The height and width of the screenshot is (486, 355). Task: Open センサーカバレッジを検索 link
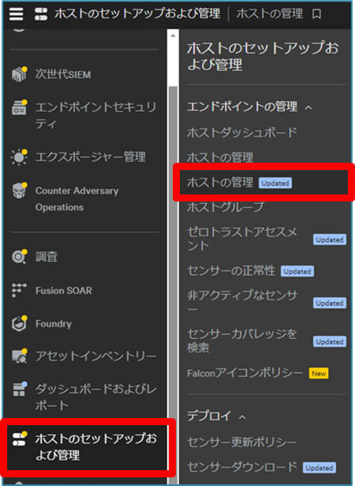tap(242, 341)
